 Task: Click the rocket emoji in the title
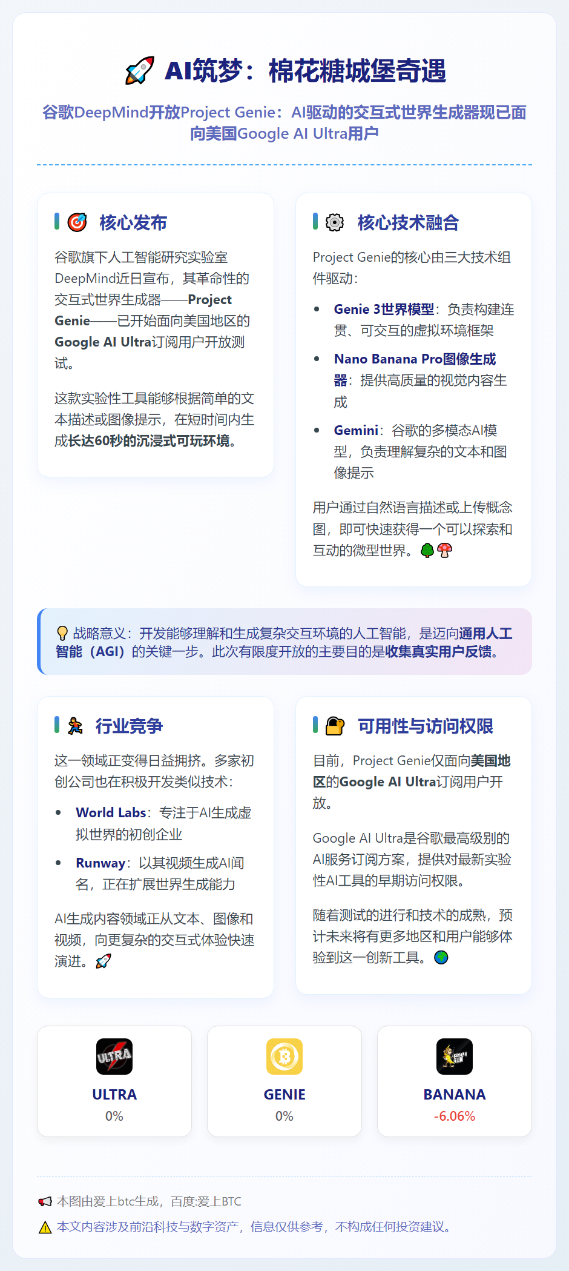click(140, 71)
